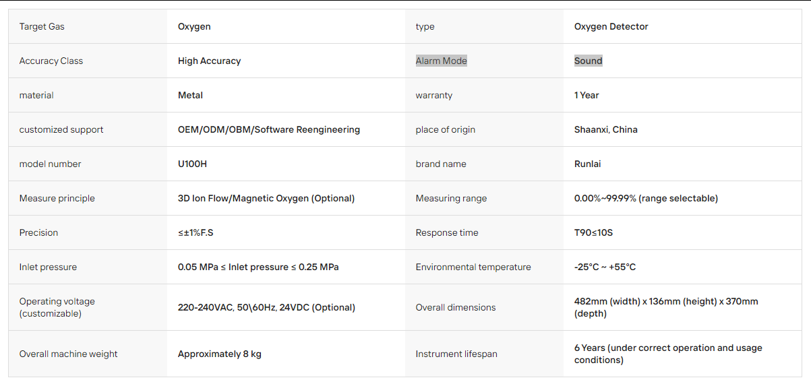Select the Shaanxi, China origin value
Image resolution: width=811 pixels, height=384 pixels.
[x=605, y=129]
